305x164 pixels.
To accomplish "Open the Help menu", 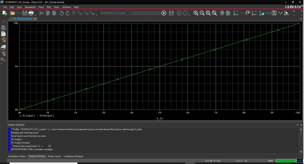I will [76, 7].
